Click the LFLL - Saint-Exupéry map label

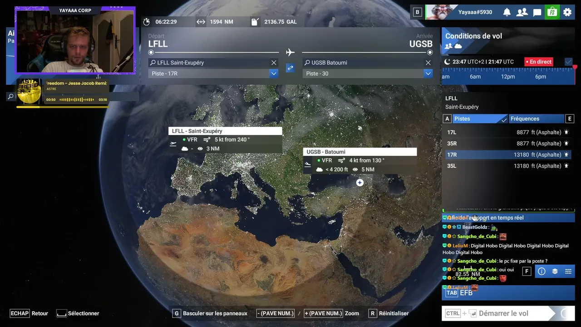pos(225,131)
